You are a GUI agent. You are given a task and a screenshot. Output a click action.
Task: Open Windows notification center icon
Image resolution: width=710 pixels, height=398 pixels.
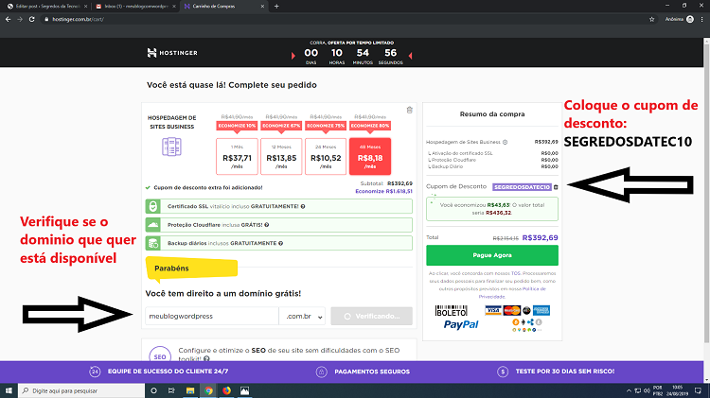click(698, 390)
